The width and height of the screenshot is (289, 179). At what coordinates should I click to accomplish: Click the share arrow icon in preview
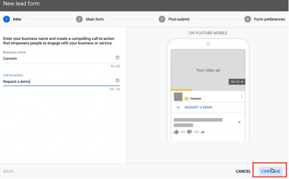point(203,132)
